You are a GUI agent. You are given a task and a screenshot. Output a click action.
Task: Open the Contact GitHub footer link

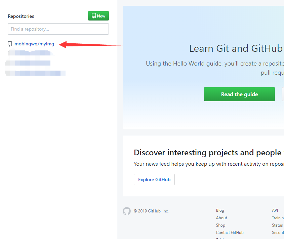tap(230, 233)
